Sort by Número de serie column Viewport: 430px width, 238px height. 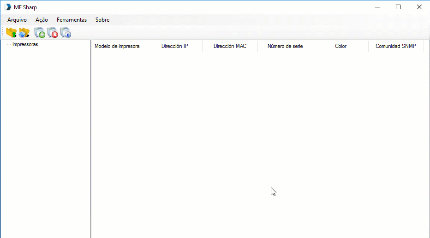click(285, 46)
